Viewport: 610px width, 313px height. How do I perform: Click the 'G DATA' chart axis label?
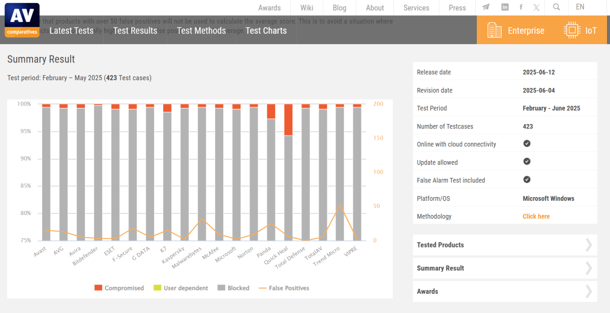[x=142, y=253]
